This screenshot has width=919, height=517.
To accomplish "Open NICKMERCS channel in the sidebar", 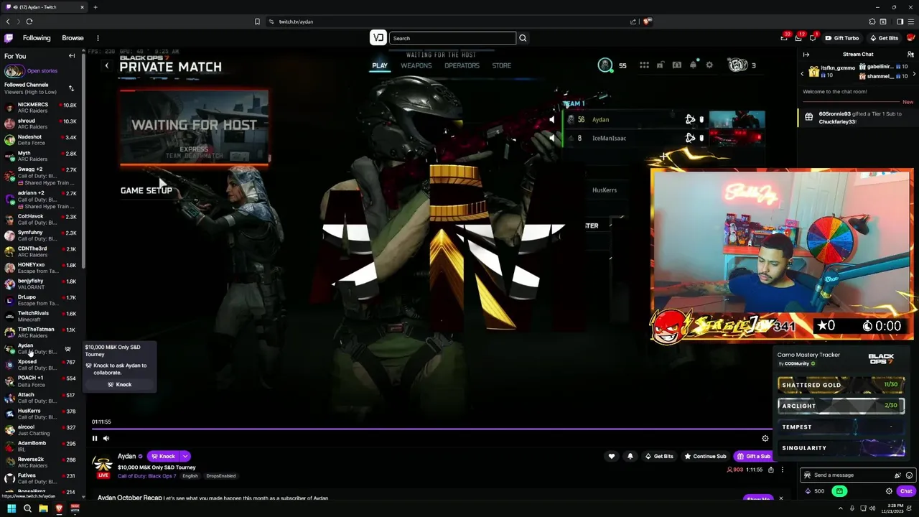I will (41, 108).
